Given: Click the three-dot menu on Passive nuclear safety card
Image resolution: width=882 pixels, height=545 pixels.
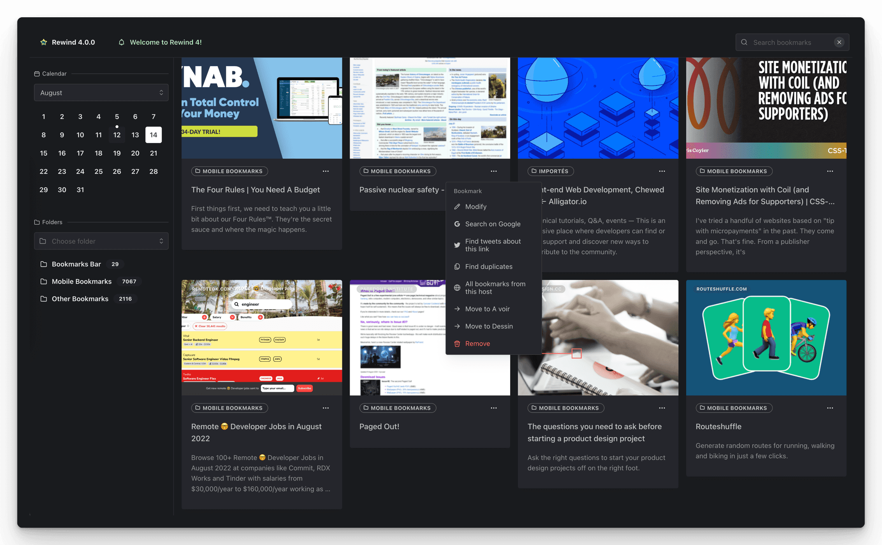Looking at the screenshot, I should (494, 171).
